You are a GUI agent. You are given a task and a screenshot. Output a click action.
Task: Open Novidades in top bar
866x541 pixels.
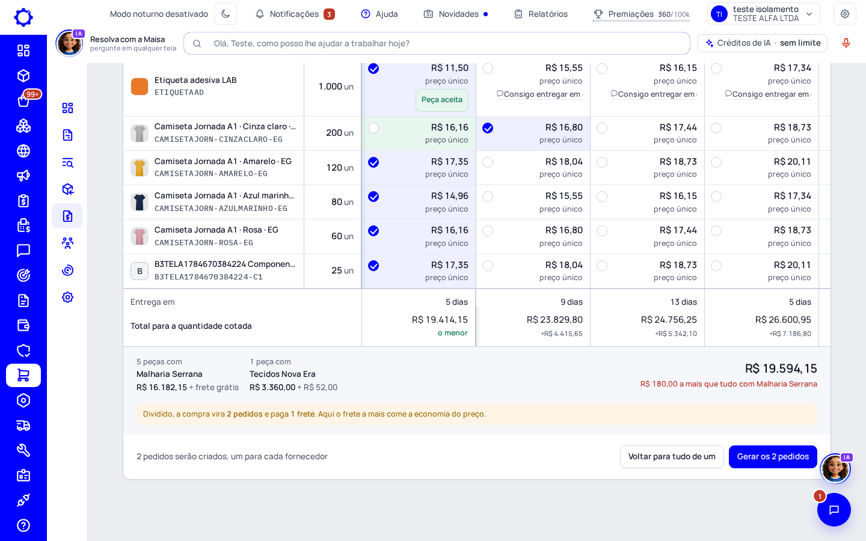pyautogui.click(x=456, y=14)
